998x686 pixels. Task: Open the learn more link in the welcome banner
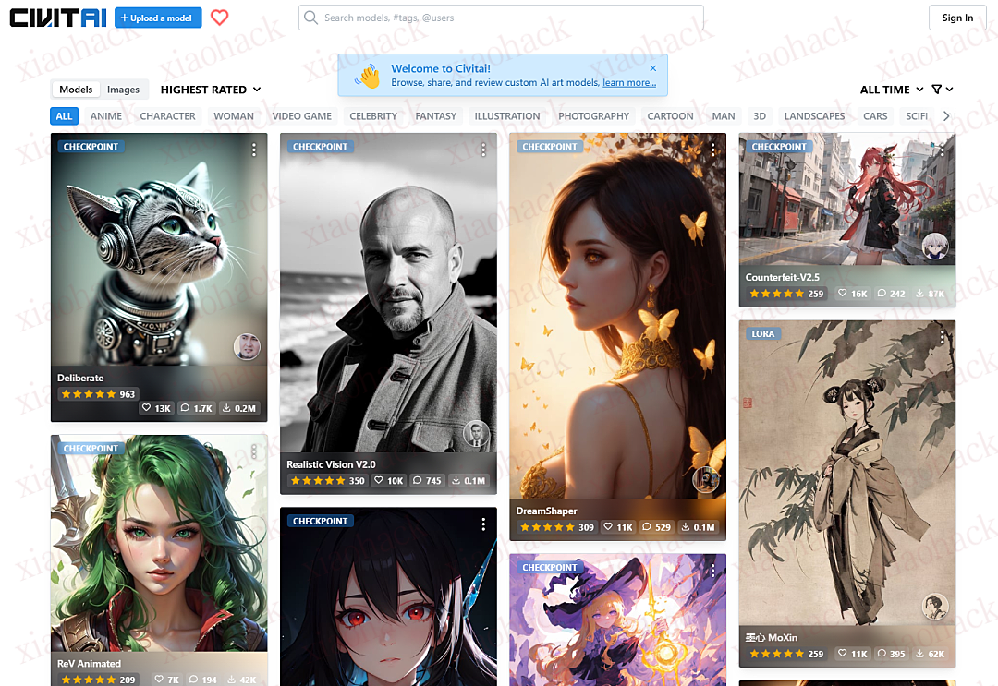[628, 81]
